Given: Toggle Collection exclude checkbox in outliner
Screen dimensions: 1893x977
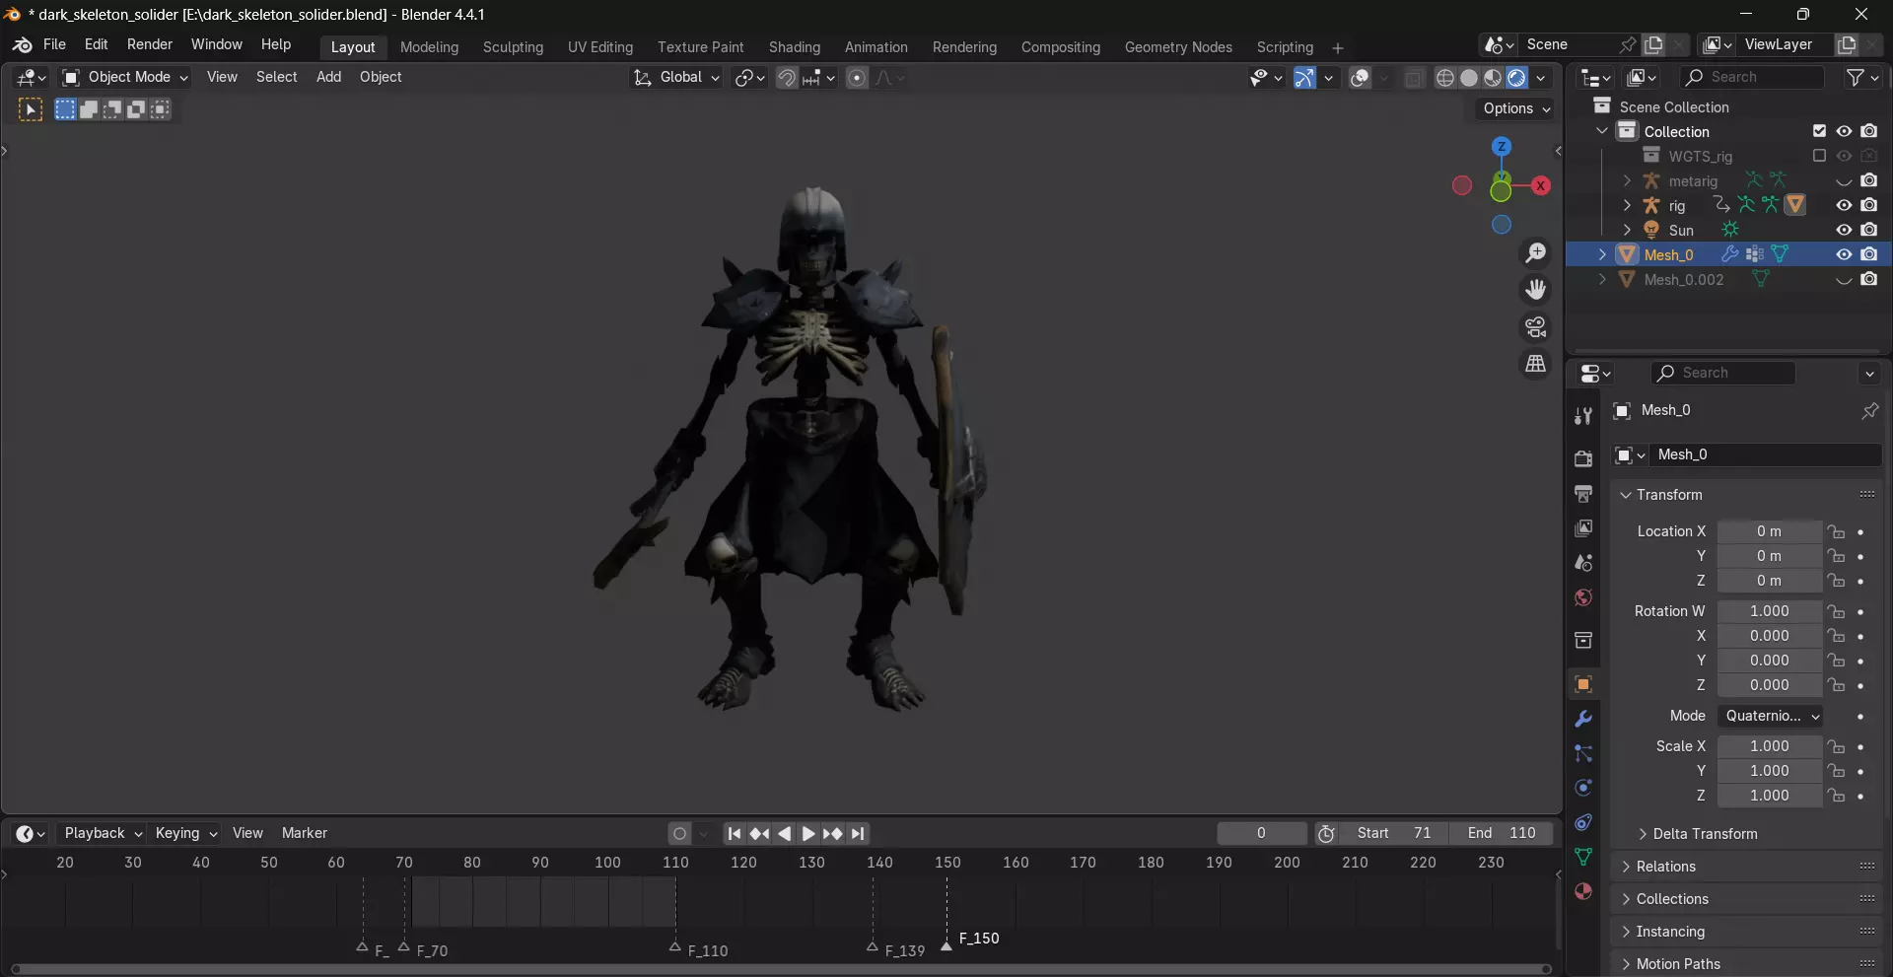Looking at the screenshot, I should [1819, 131].
